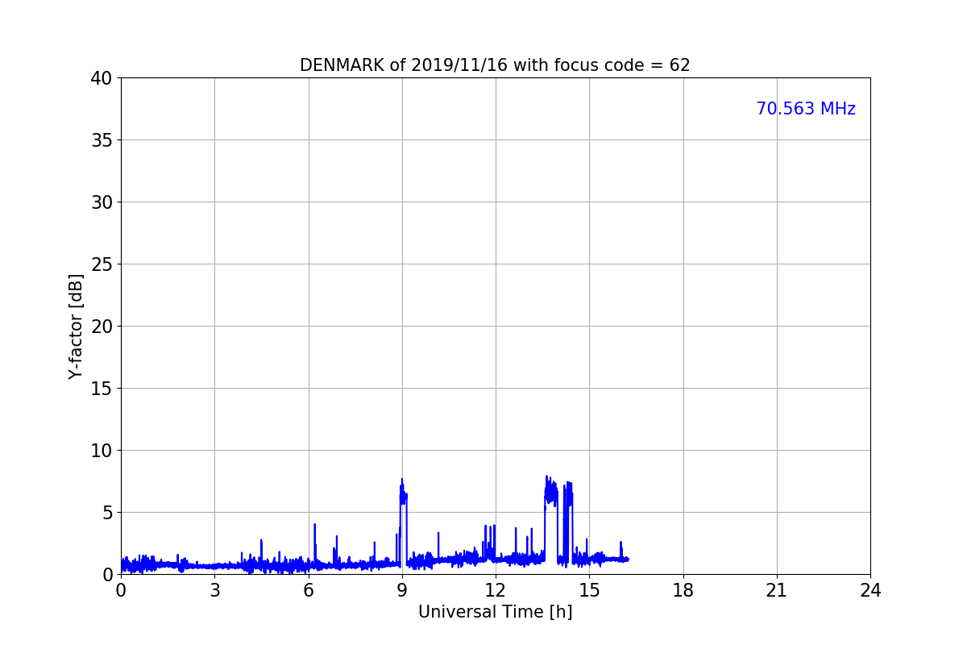Click y-axis tick label '20'
The width and height of the screenshot is (967, 645).
[101, 327]
